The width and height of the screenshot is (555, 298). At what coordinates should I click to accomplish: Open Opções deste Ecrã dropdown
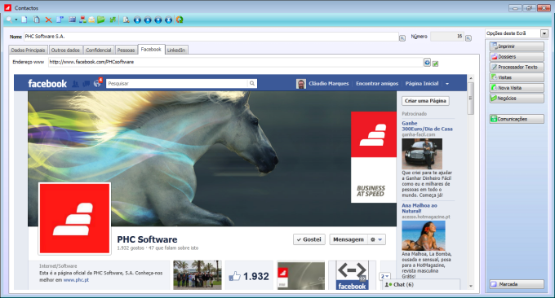pos(544,33)
